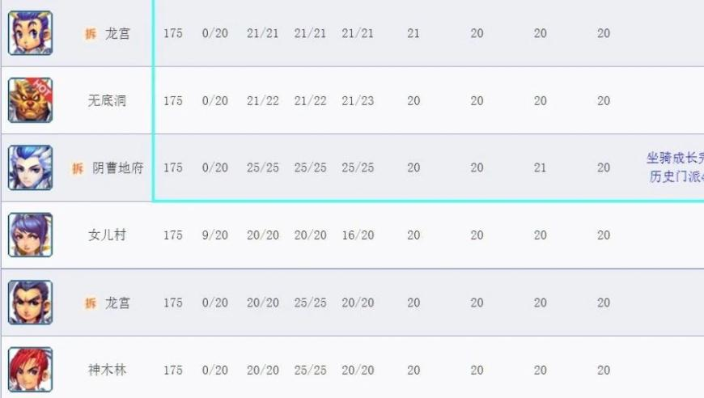This screenshot has height=398, width=704.
Task: Click the lone 21 value in 阴曹地府 row
Action: (540, 167)
